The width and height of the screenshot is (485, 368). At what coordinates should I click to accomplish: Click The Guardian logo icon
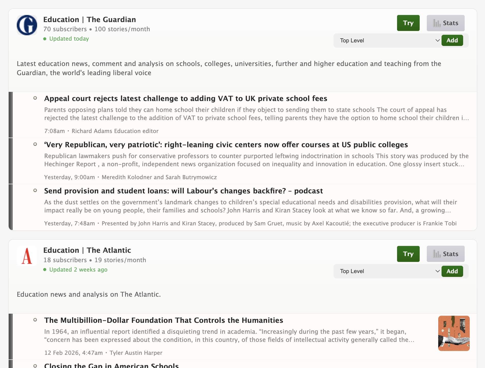(27, 25)
